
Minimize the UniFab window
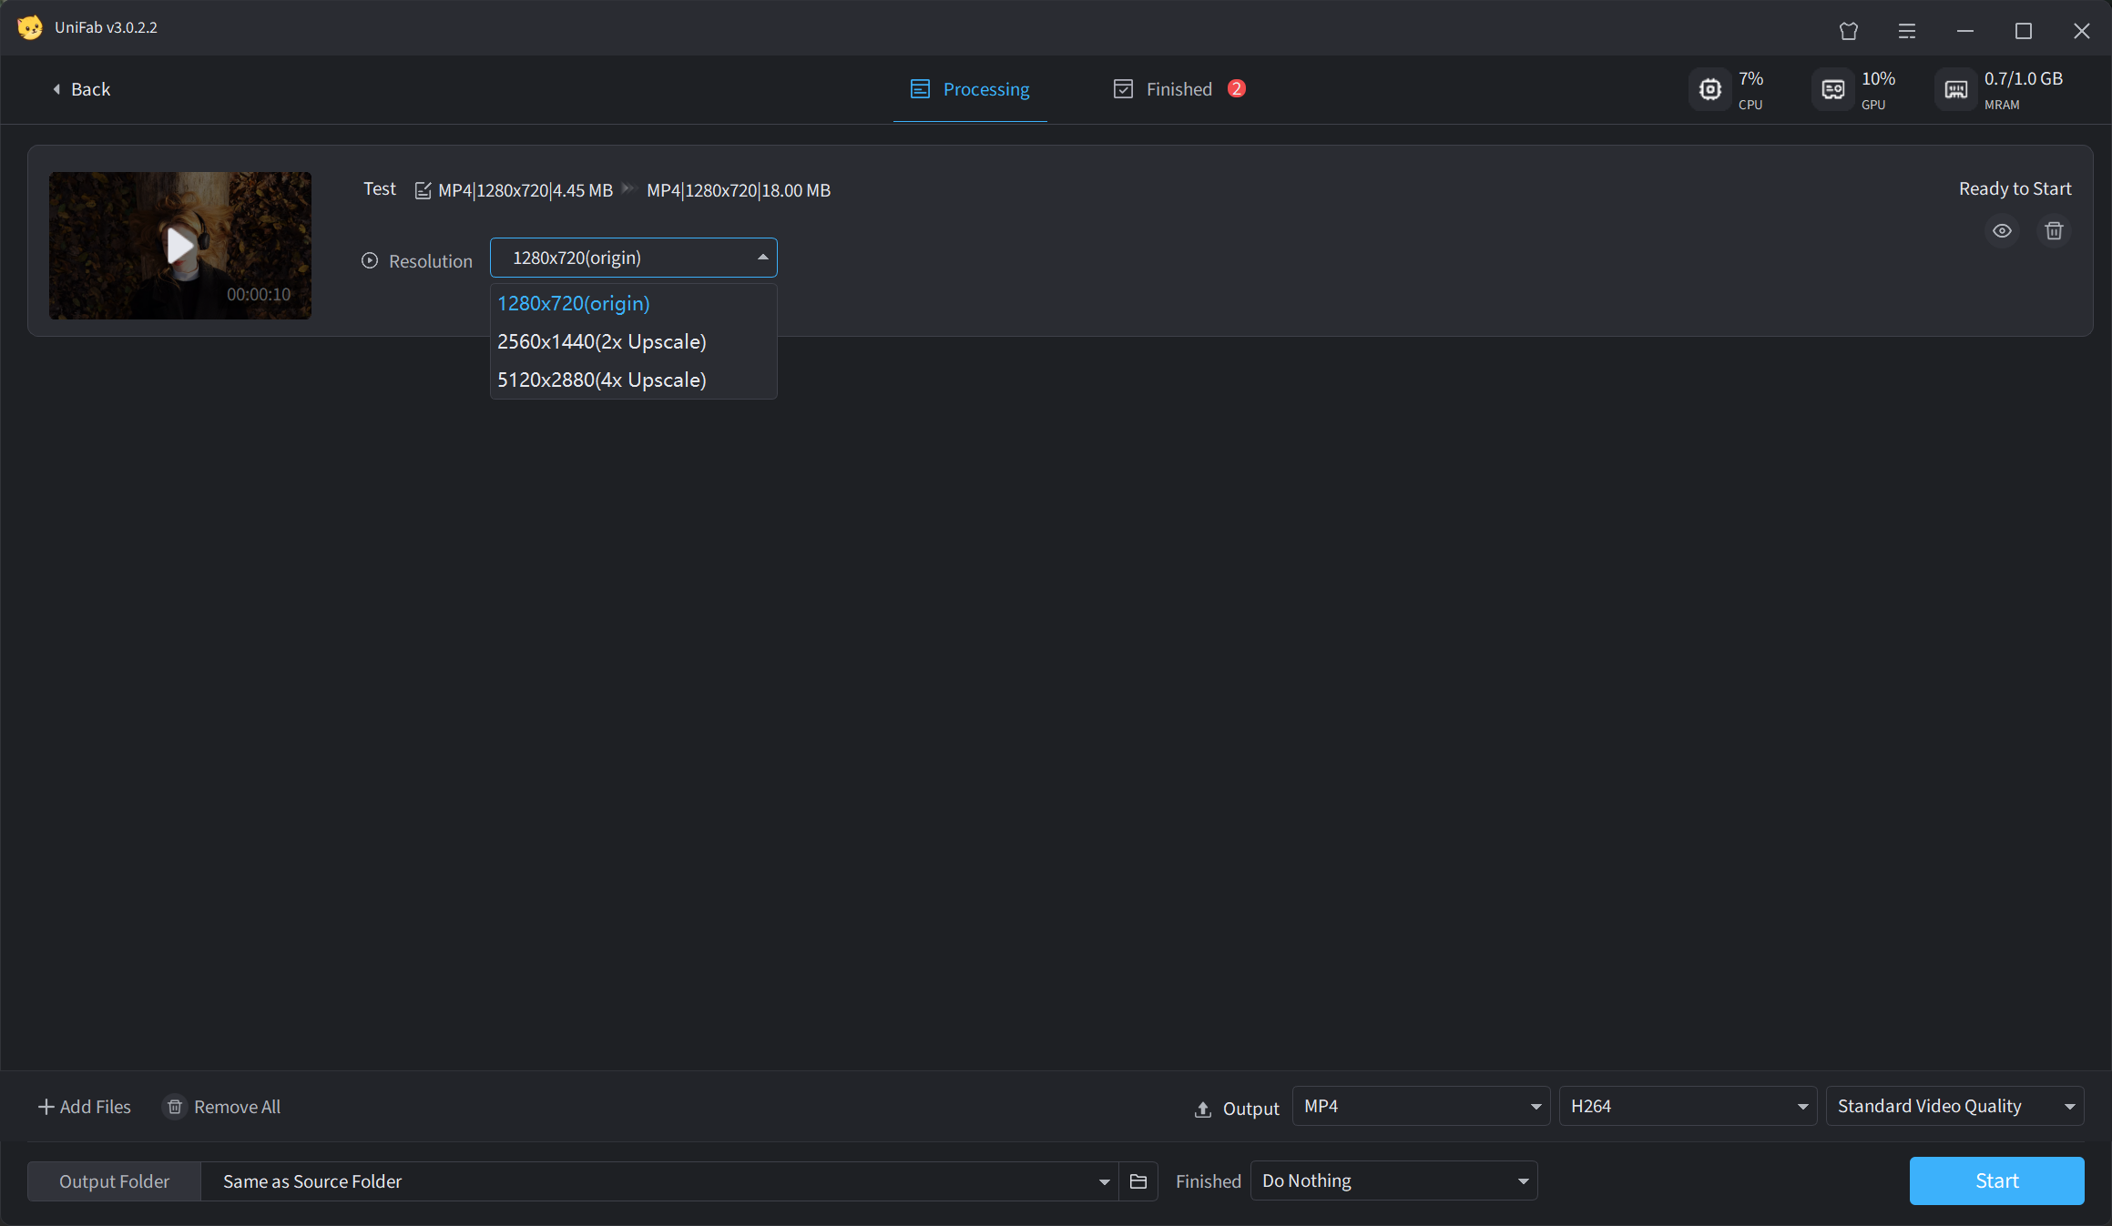1964,31
